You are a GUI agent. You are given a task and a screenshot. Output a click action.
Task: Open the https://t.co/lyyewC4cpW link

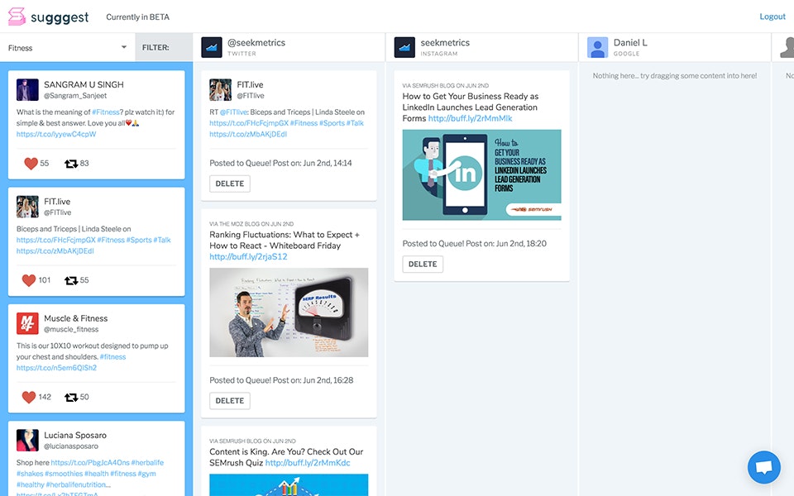tap(56, 134)
